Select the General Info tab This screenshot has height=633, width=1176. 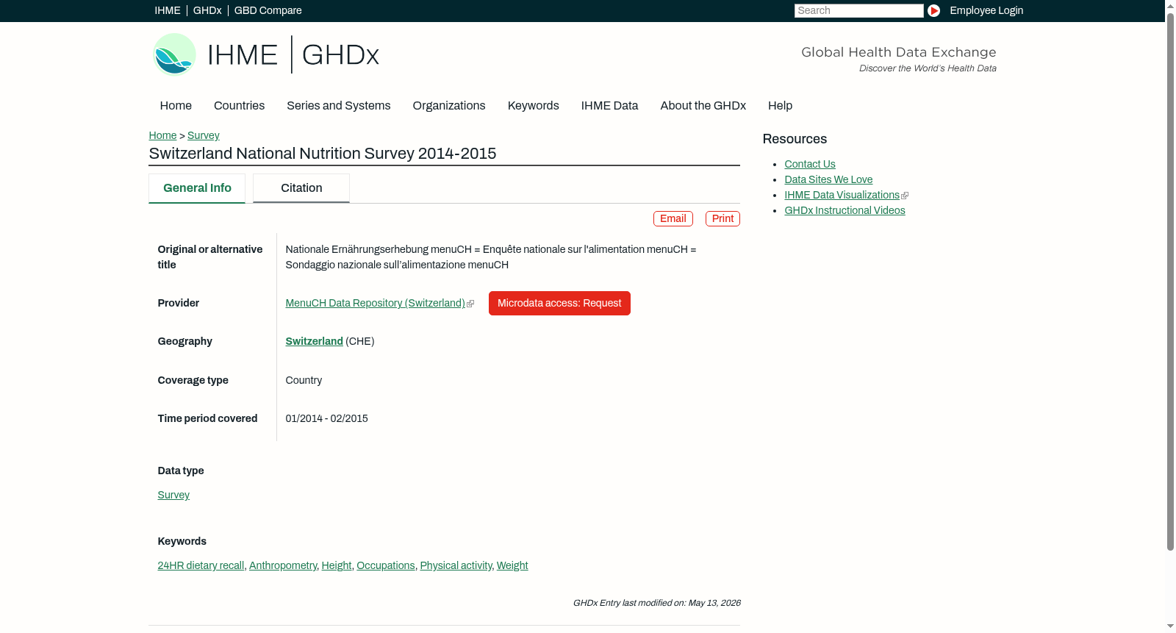197,188
